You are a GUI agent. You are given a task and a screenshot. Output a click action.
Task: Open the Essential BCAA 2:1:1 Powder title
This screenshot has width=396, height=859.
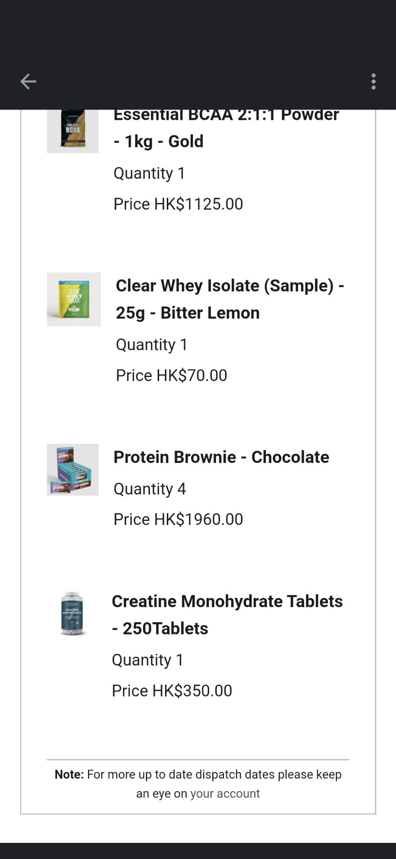pos(226,128)
